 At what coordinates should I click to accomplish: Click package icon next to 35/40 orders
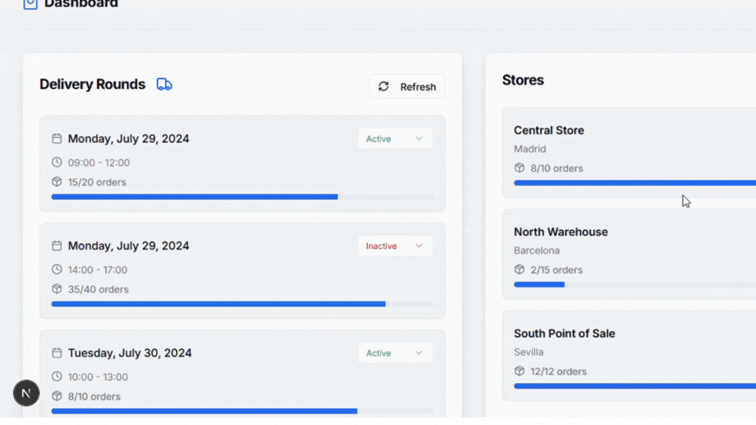57,289
